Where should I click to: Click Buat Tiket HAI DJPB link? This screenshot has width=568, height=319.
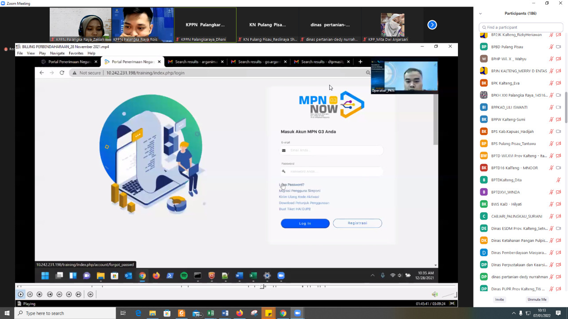[295, 209]
